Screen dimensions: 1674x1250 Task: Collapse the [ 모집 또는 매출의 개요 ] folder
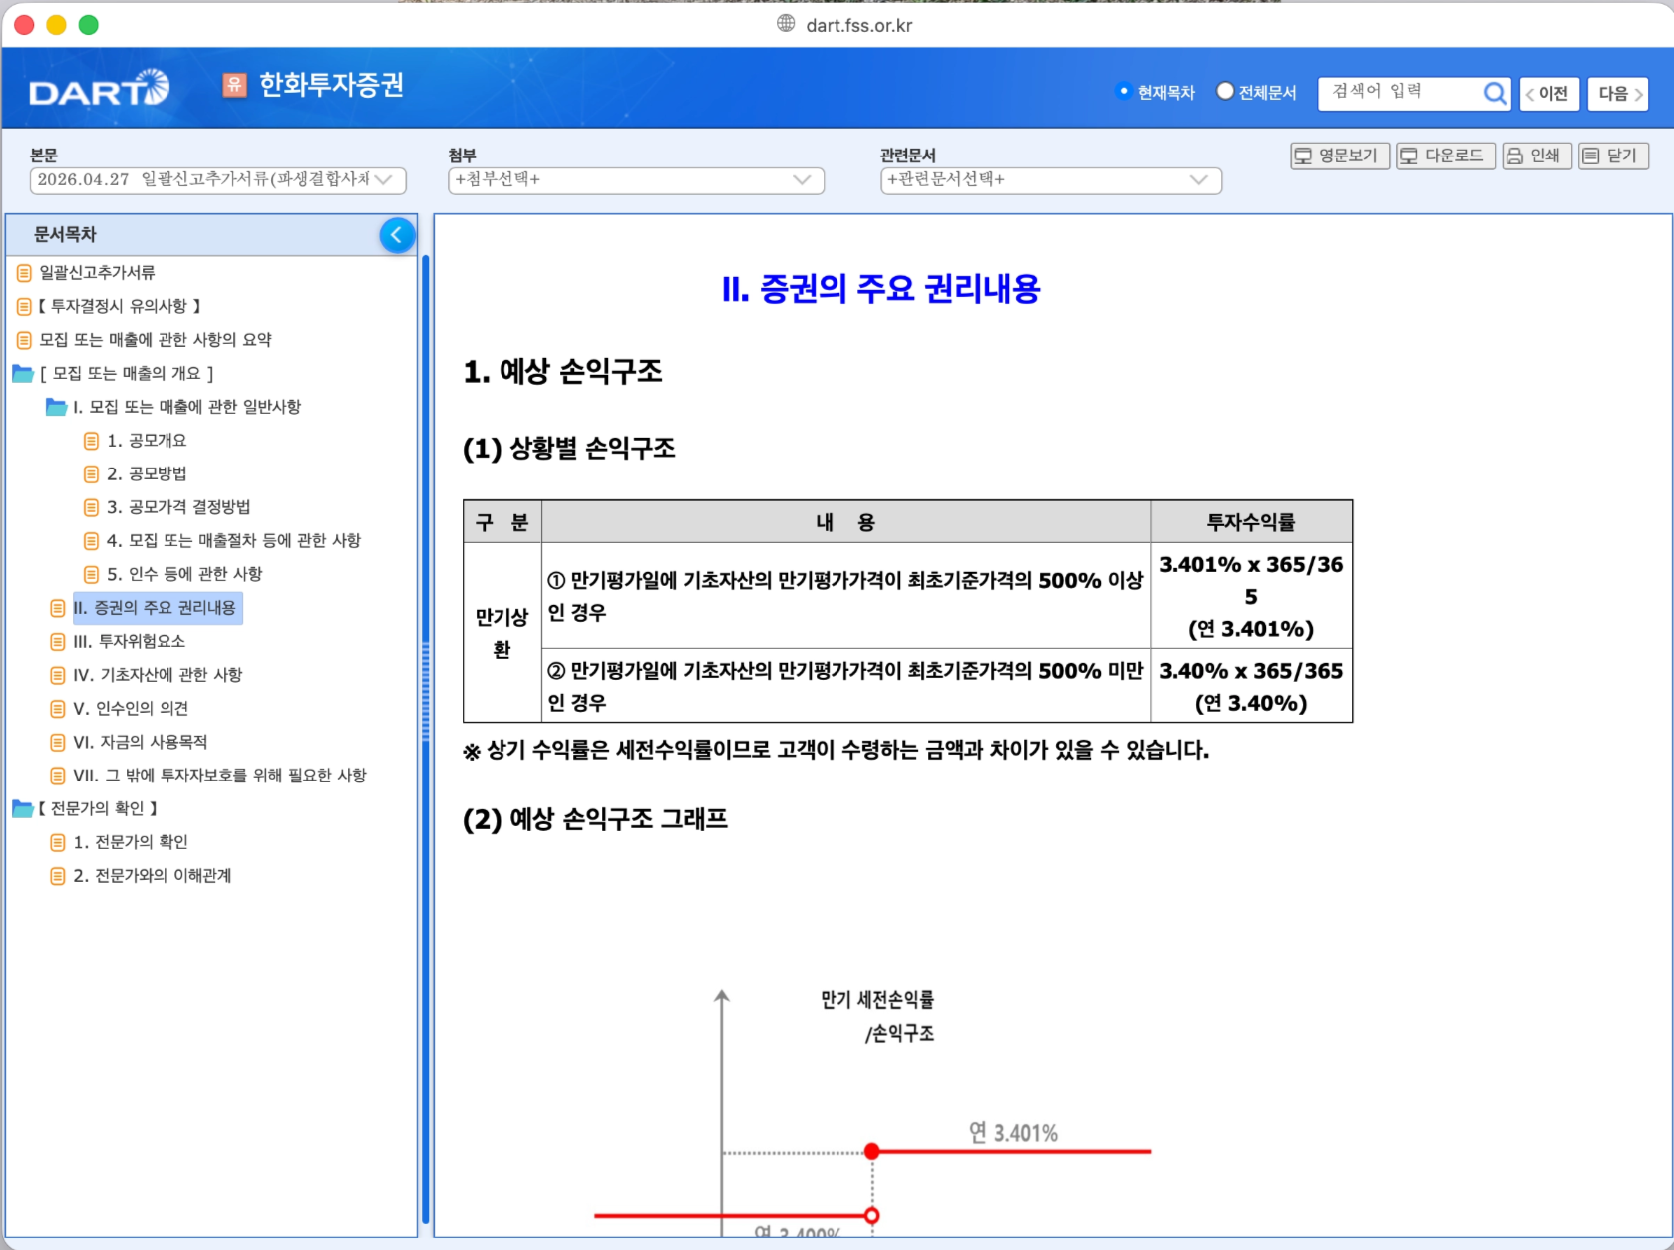coord(23,374)
